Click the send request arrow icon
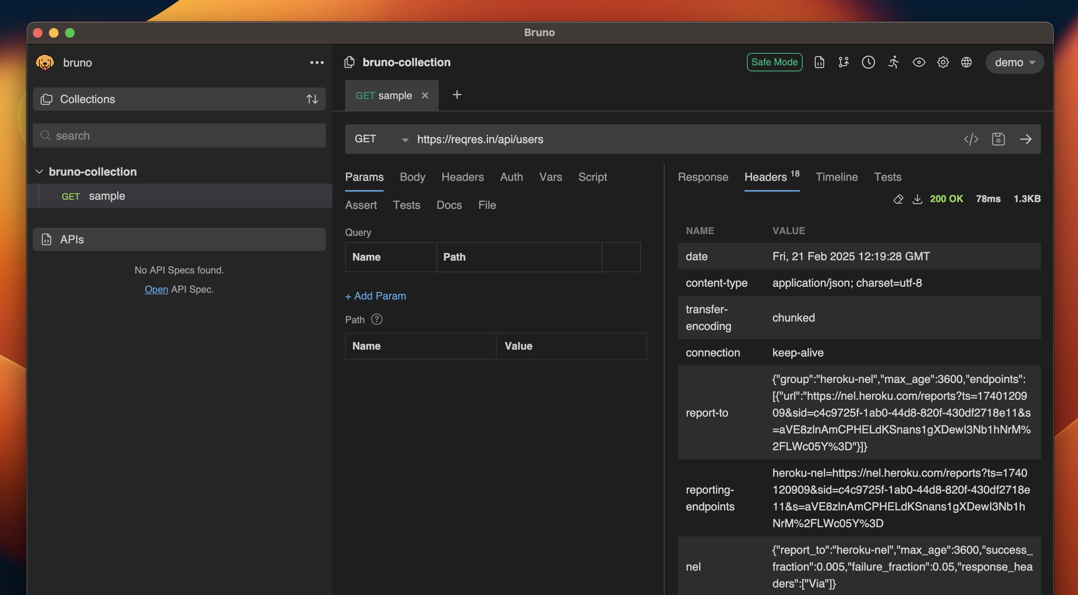This screenshot has width=1078, height=595. [x=1025, y=139]
